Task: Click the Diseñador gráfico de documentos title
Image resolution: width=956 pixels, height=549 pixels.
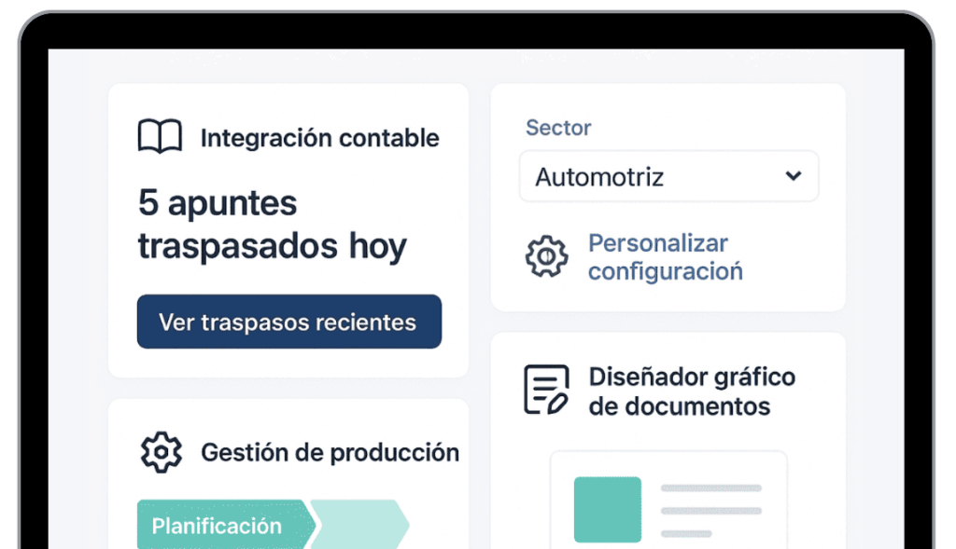Action: click(692, 391)
